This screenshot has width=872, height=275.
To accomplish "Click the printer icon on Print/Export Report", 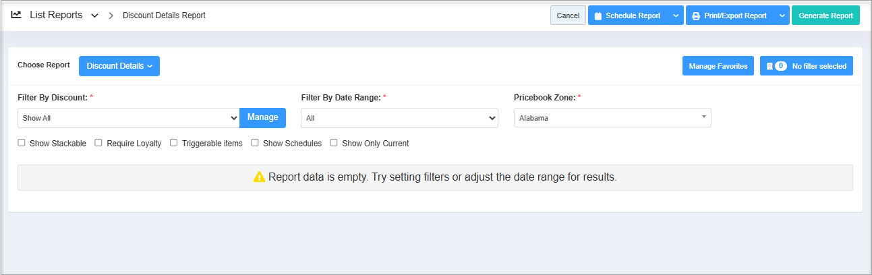I will 696,16.
